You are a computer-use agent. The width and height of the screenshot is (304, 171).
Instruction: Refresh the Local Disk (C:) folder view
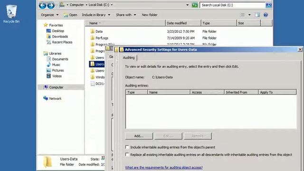(x=195, y=5)
